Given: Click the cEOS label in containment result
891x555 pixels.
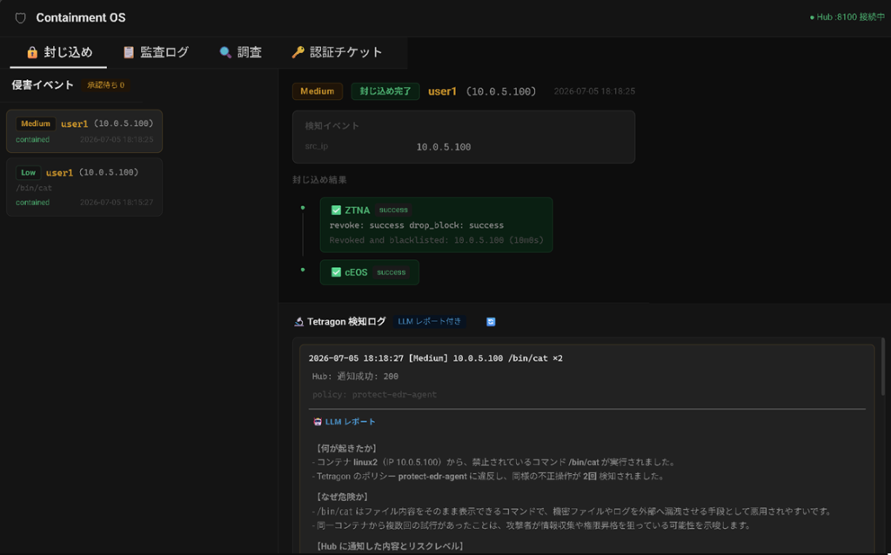Looking at the screenshot, I should pos(356,272).
